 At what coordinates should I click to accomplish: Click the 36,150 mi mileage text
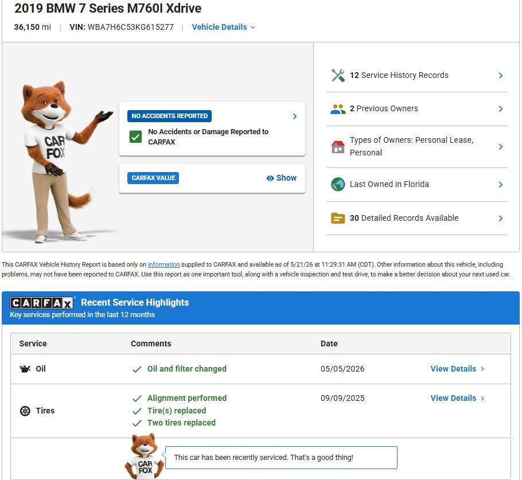32,27
